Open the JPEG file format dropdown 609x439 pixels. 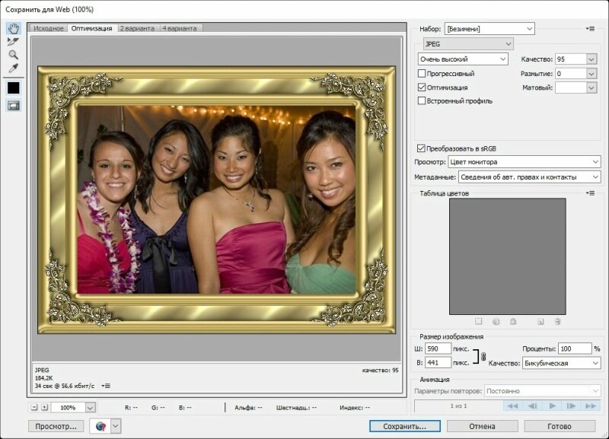coord(468,44)
